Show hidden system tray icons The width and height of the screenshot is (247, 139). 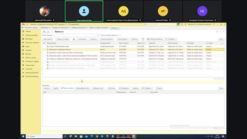(206, 136)
